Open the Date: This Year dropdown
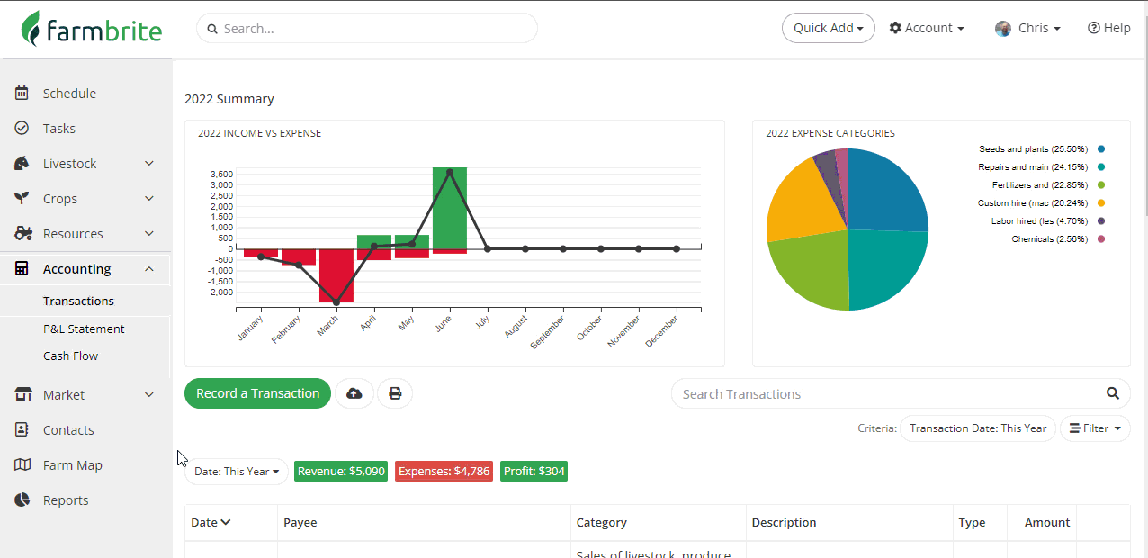 coord(237,472)
